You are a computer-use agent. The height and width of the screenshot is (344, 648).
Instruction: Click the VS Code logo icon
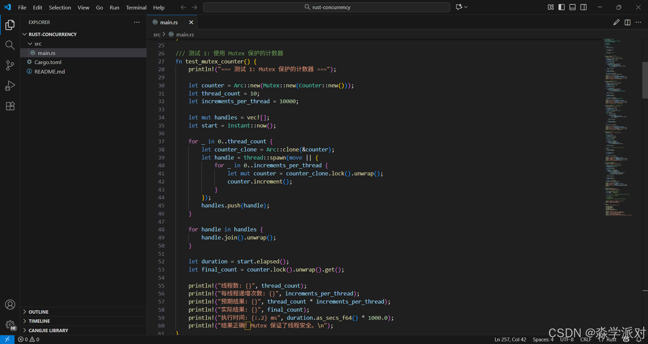pyautogui.click(x=7, y=7)
